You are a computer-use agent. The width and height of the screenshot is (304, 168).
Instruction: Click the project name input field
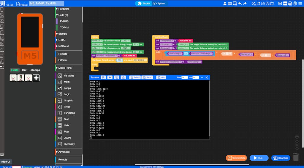(x=46, y=4)
